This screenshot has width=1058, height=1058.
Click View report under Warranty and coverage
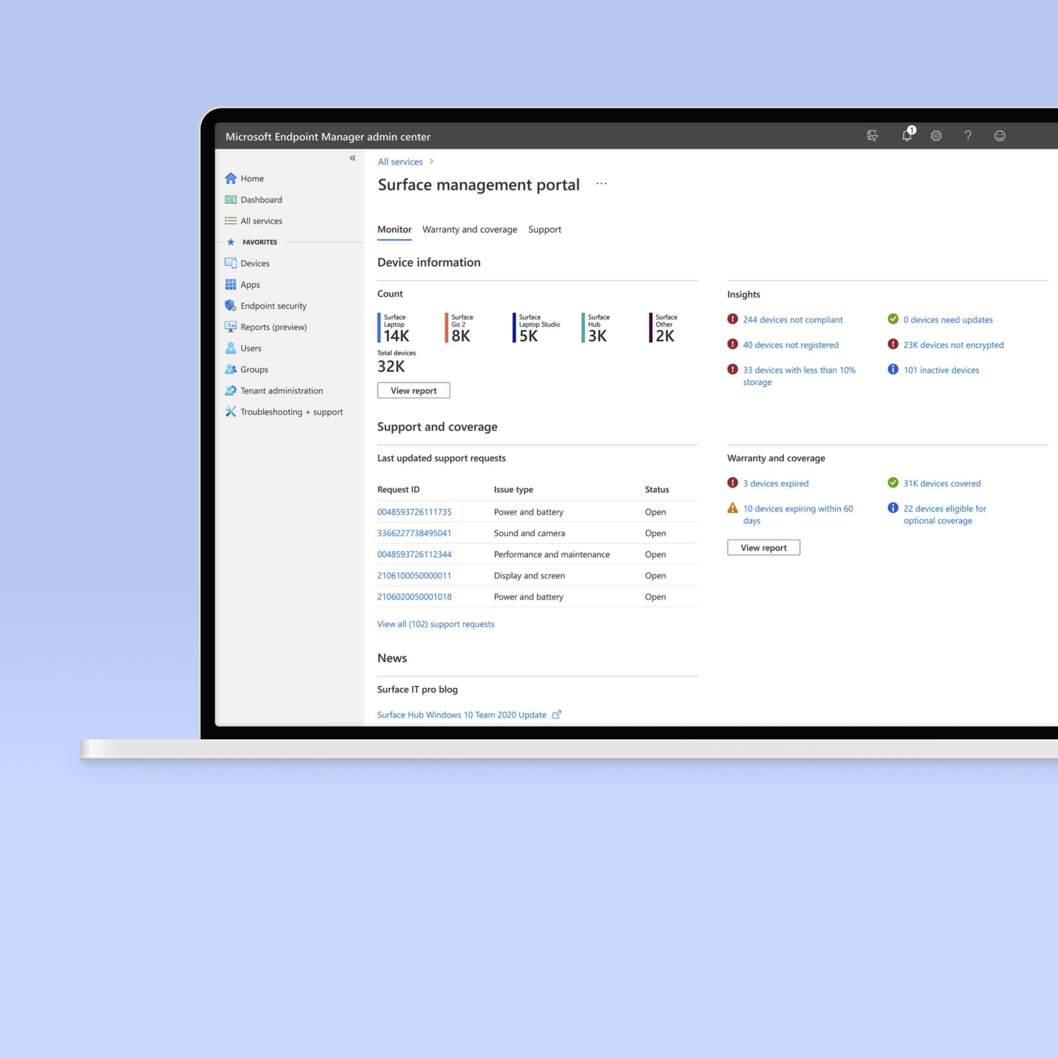coord(763,548)
